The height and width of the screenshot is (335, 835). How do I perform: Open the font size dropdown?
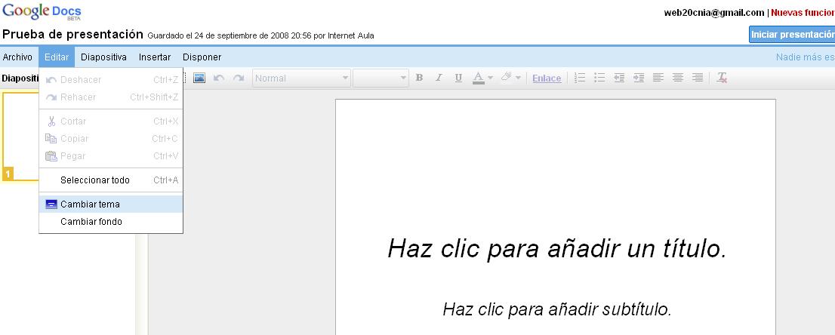[381, 78]
